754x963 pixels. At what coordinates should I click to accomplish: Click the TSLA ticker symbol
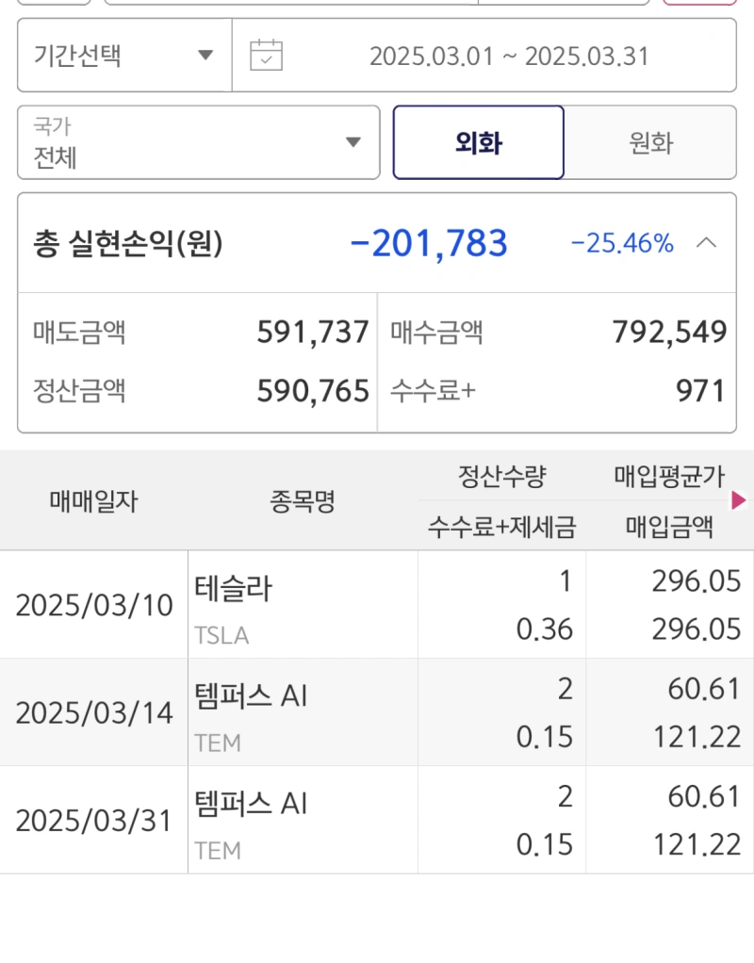221,636
